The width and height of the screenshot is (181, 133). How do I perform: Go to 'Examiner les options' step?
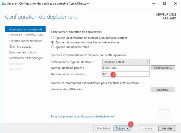pyautogui.click(x=23, y=52)
